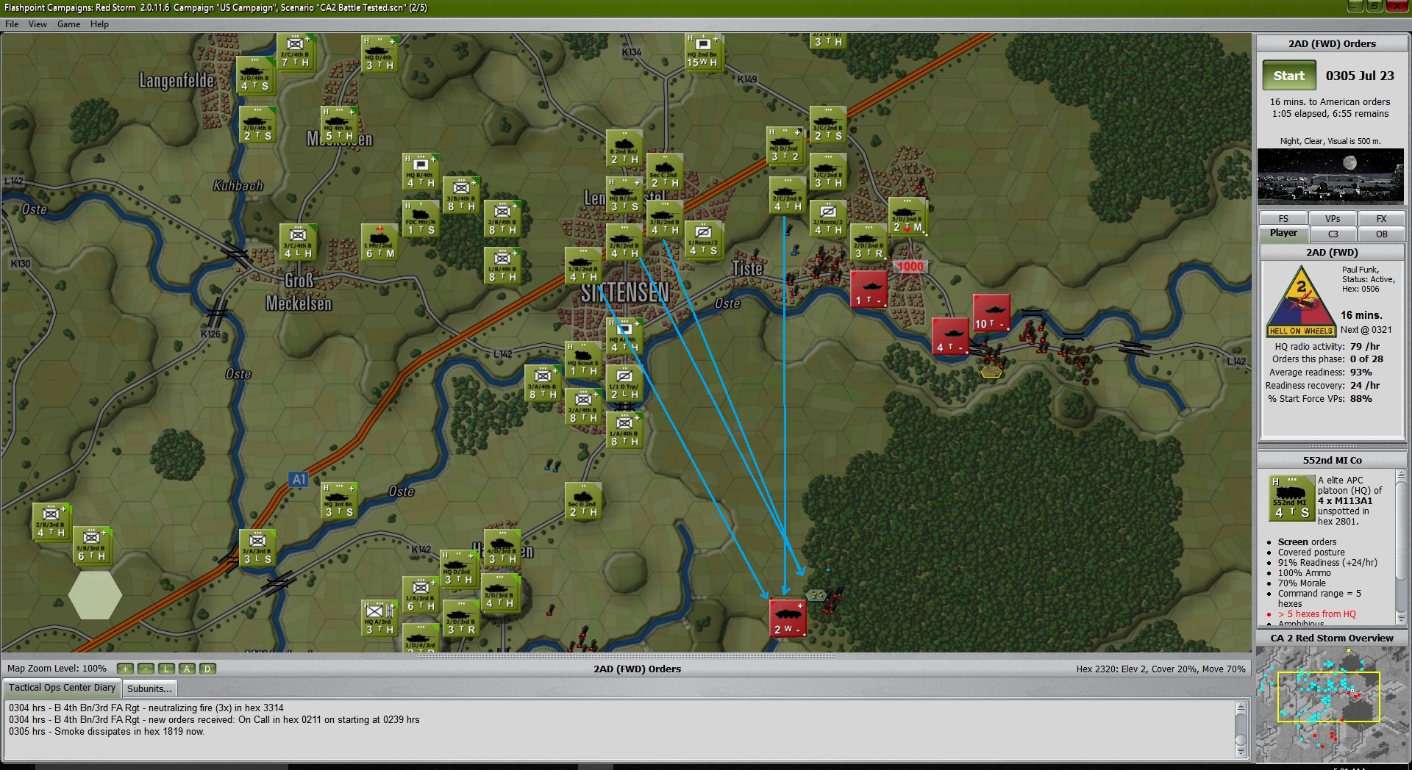This screenshot has height=770, width=1412.
Task: Select the 1/Recce/2 recon unit marked 4 T S
Action: (703, 240)
